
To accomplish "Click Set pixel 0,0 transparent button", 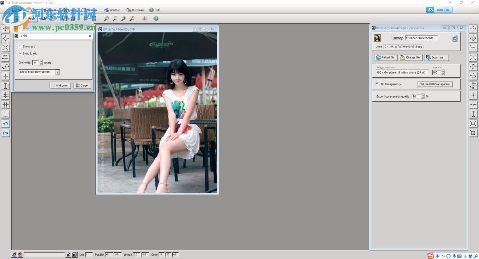I will point(435,84).
